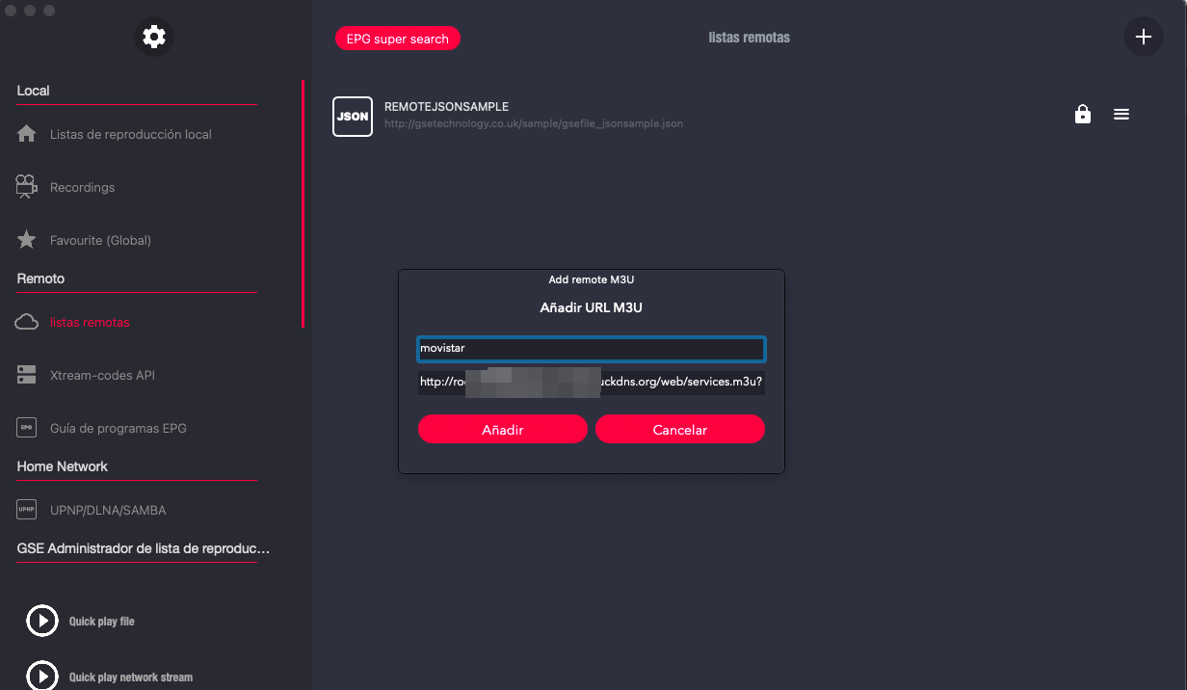Open Listas de reproducción local
The image size is (1187, 690).
coord(130,135)
